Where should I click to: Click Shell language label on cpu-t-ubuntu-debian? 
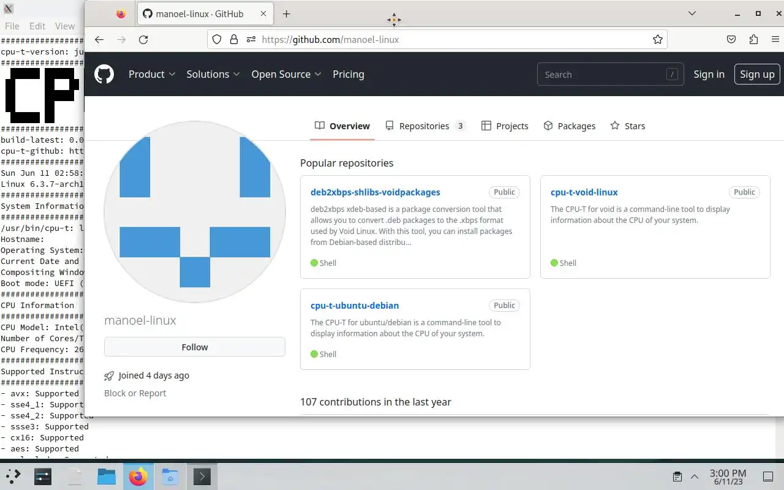328,354
